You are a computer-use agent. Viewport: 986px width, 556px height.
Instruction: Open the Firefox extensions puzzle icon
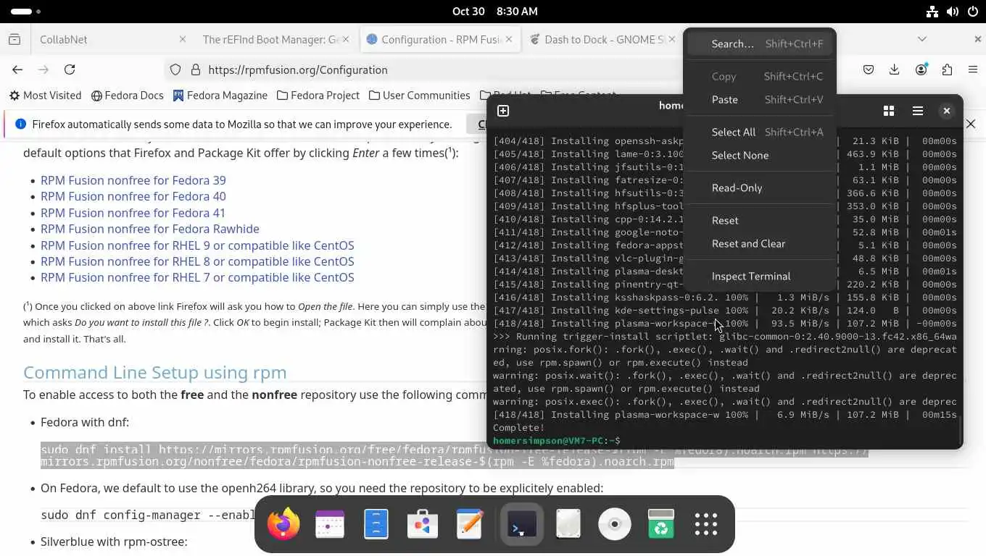947,69
